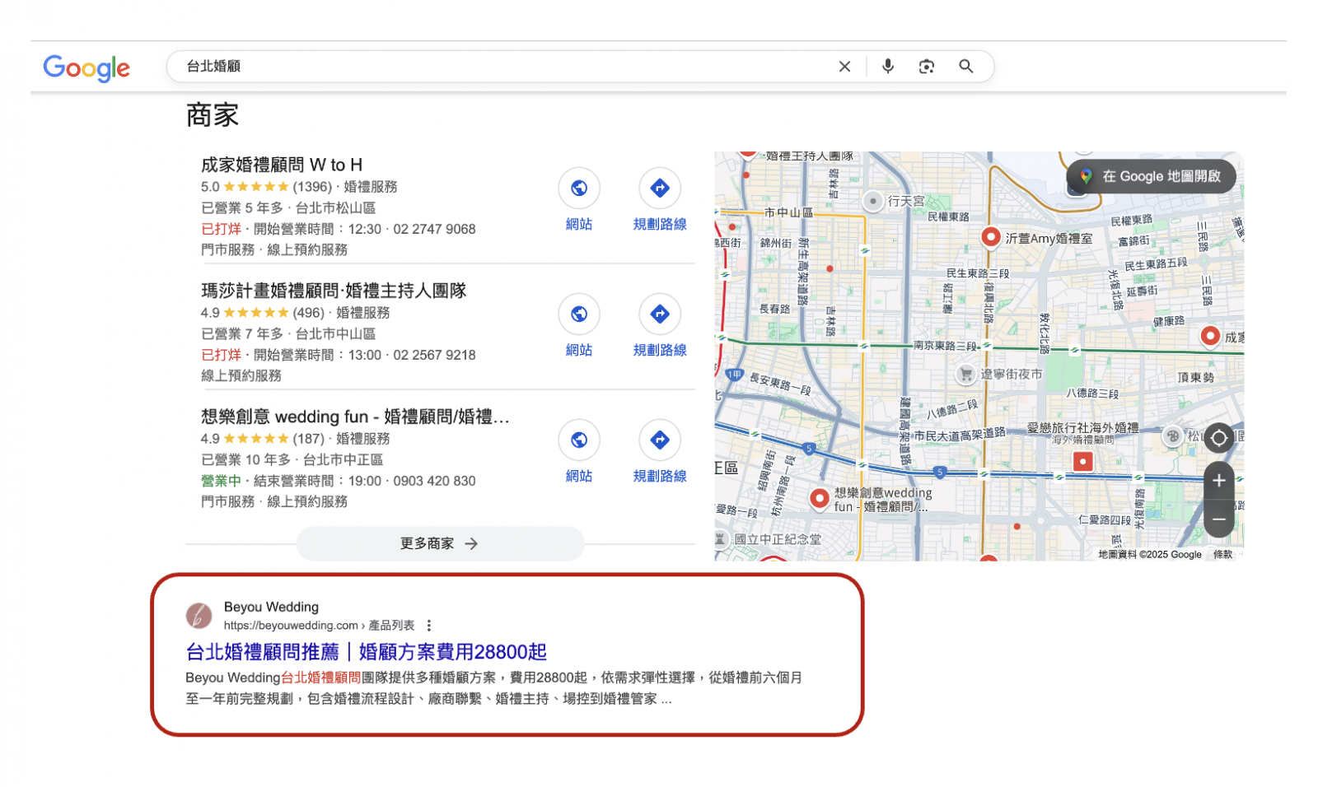Select the 想樂創意wedding fun map marker
Screen dimensions: 1318x787
pos(819,498)
